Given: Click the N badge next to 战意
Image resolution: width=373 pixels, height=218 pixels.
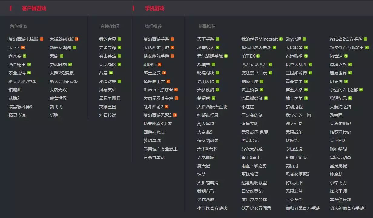Looking at the screenshot, I should click(111, 73).
